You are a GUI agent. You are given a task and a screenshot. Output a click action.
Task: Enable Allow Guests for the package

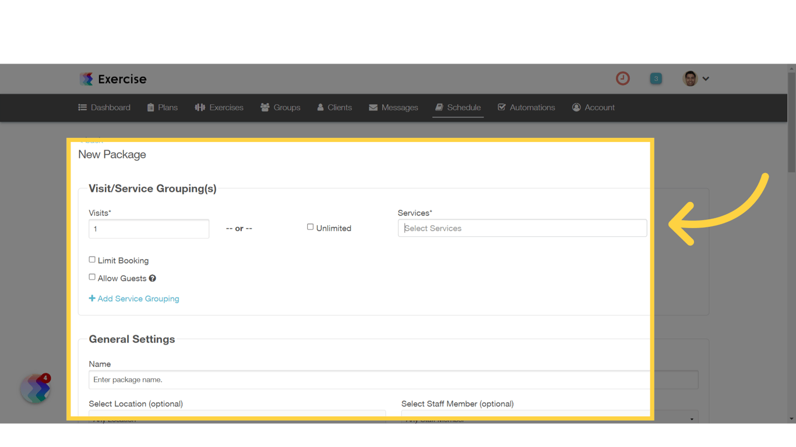[x=92, y=276]
